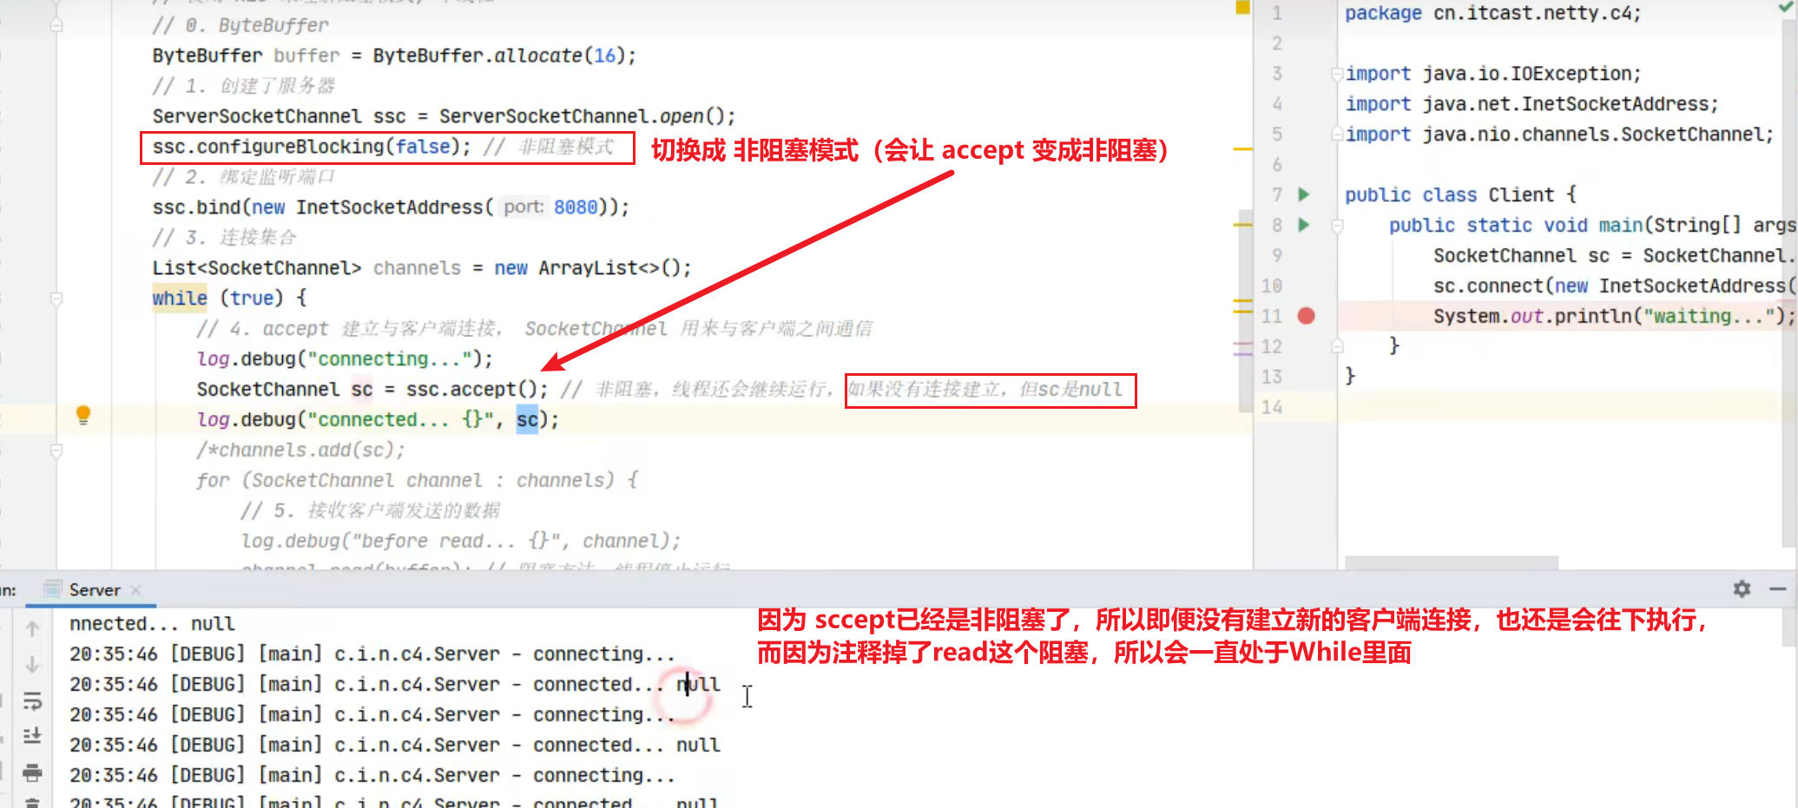The height and width of the screenshot is (808, 1798).
Task: Click '// 0. ByteBuffer' comment
Action: [240, 25]
